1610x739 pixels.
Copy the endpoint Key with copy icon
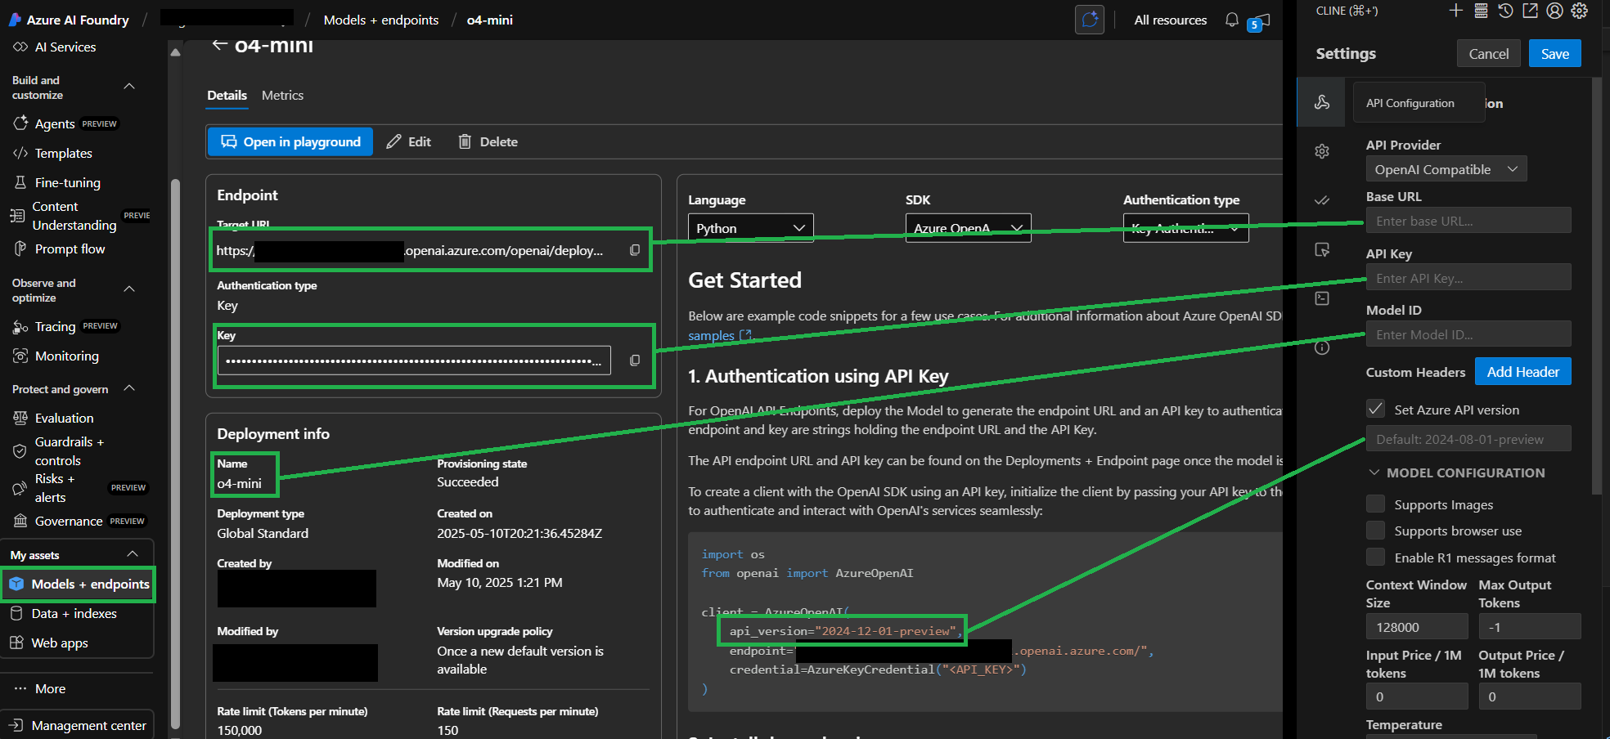pos(635,361)
